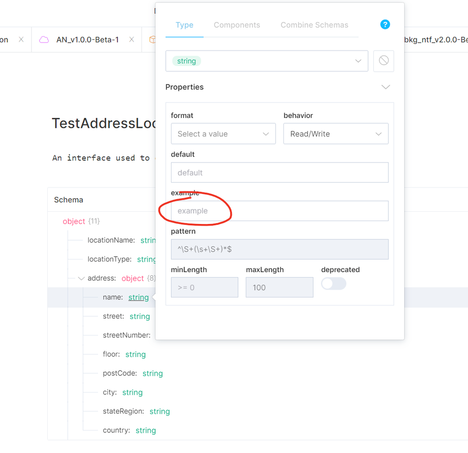Close the AN_v1.0.0-Beta-1 tab
This screenshot has height=453, width=468.
[132, 40]
